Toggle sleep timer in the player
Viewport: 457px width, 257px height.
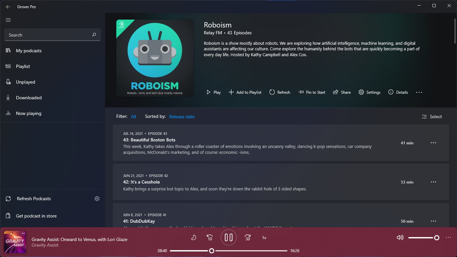(193, 237)
